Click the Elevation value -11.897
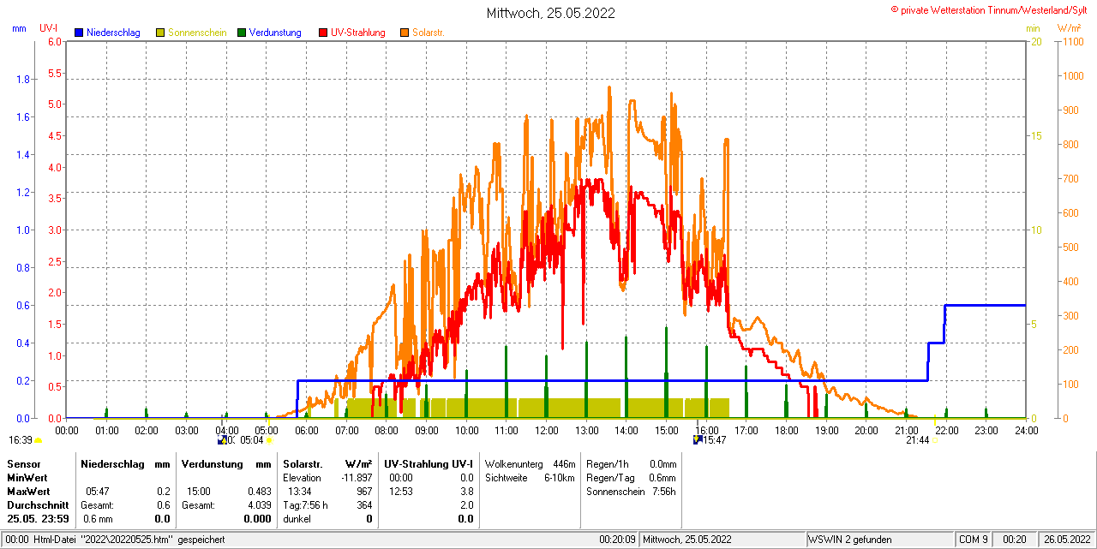 pyautogui.click(x=356, y=478)
